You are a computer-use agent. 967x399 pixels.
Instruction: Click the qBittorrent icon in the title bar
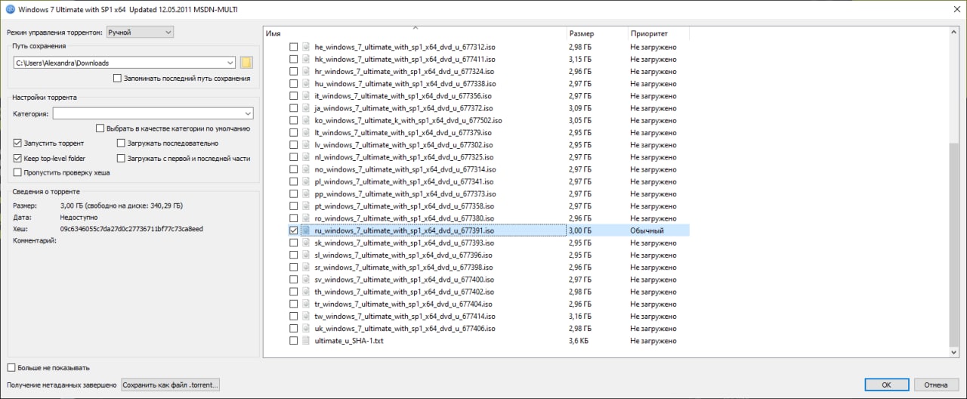click(11, 9)
